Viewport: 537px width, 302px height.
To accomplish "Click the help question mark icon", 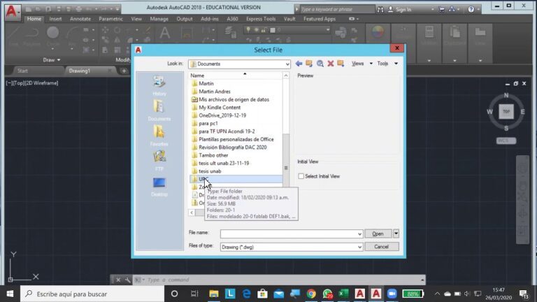I will pyautogui.click(x=471, y=9).
